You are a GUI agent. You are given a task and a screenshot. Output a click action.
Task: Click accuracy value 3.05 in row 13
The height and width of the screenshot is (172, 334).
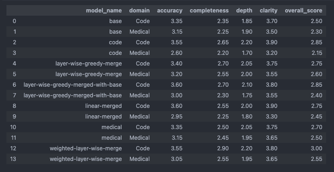(176, 159)
